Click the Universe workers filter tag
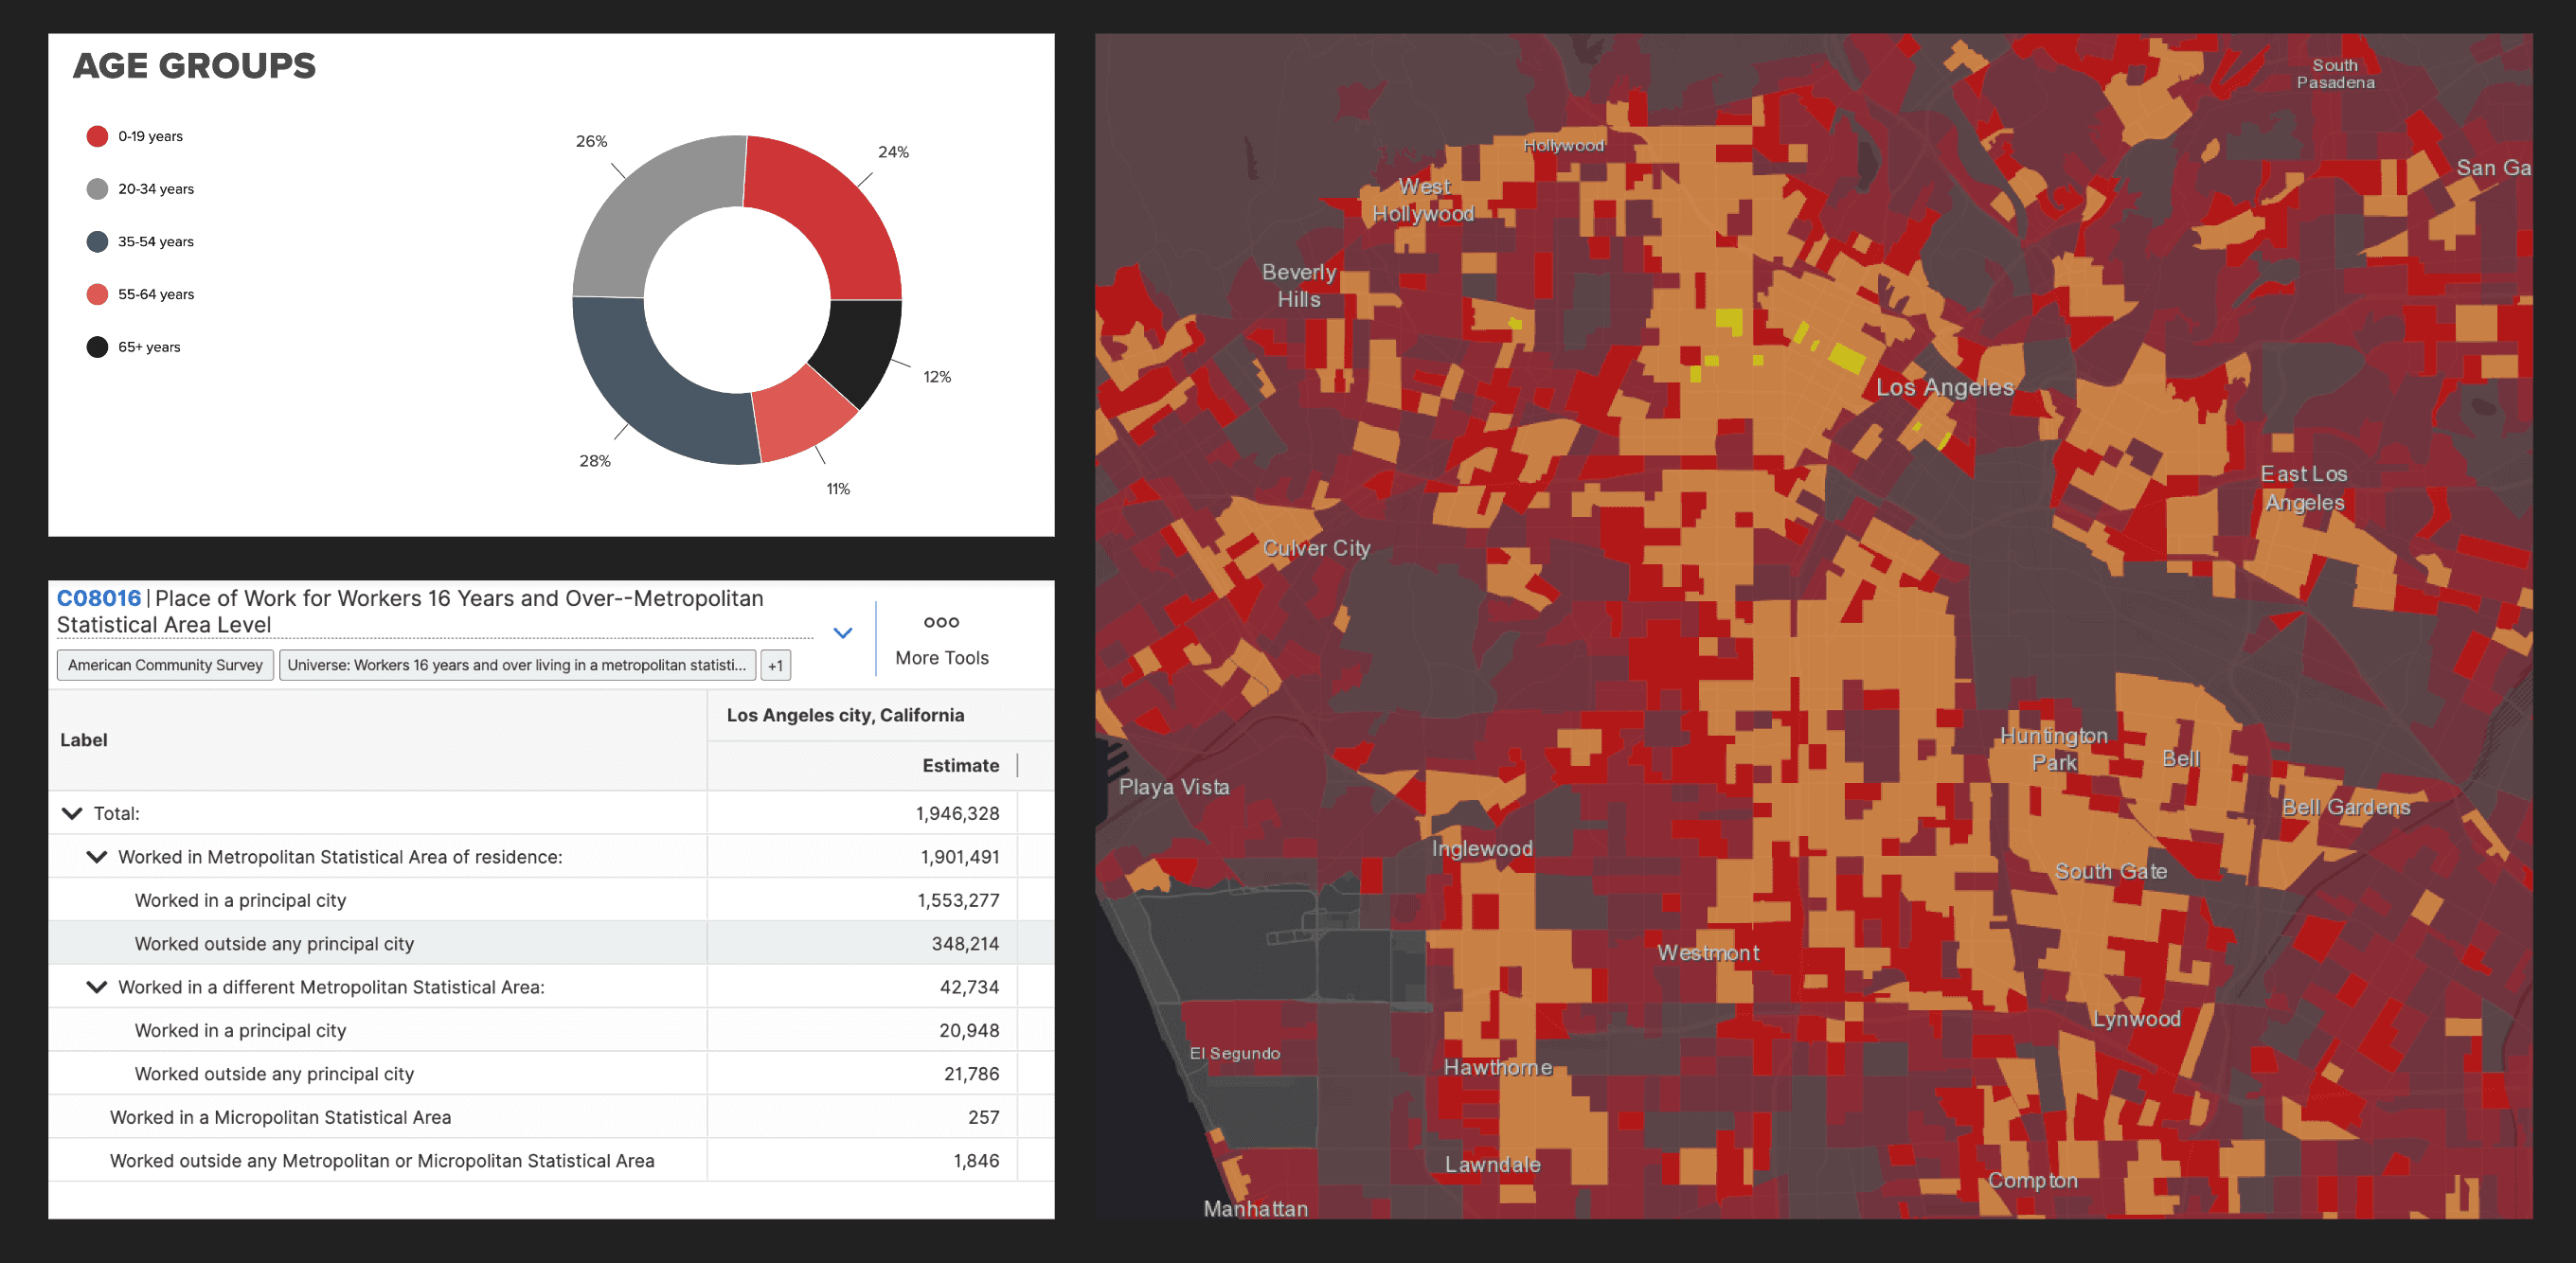The width and height of the screenshot is (2576, 1263). [x=516, y=665]
